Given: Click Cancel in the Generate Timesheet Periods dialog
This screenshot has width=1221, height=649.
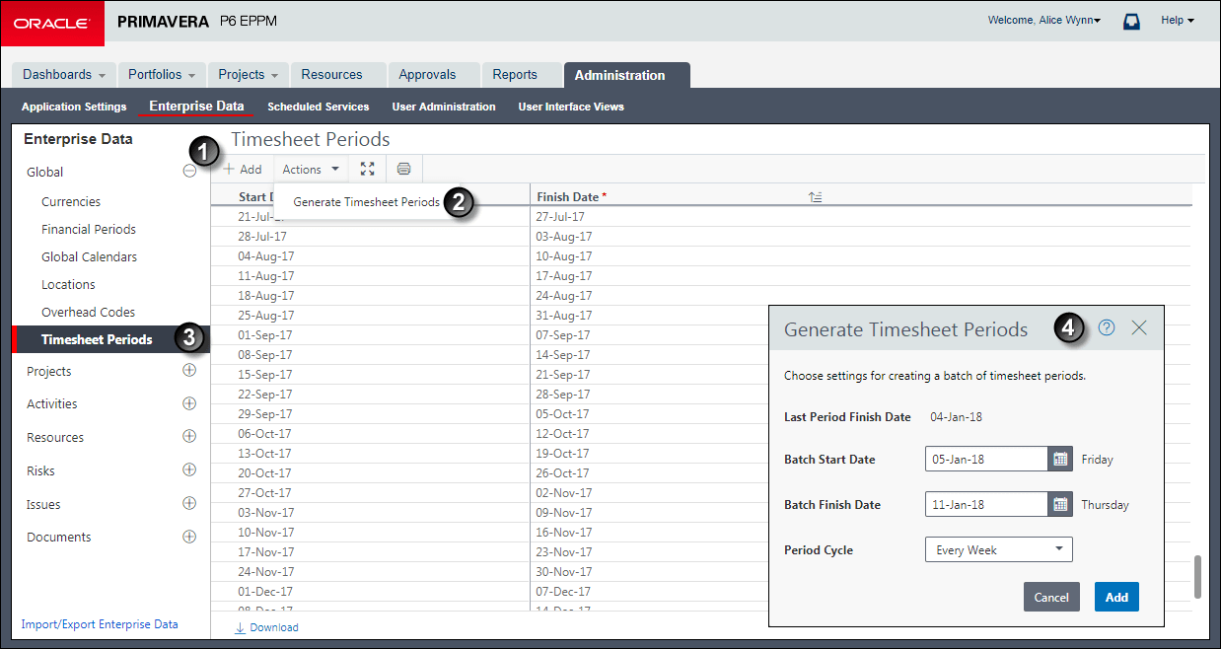Looking at the screenshot, I should (1050, 597).
